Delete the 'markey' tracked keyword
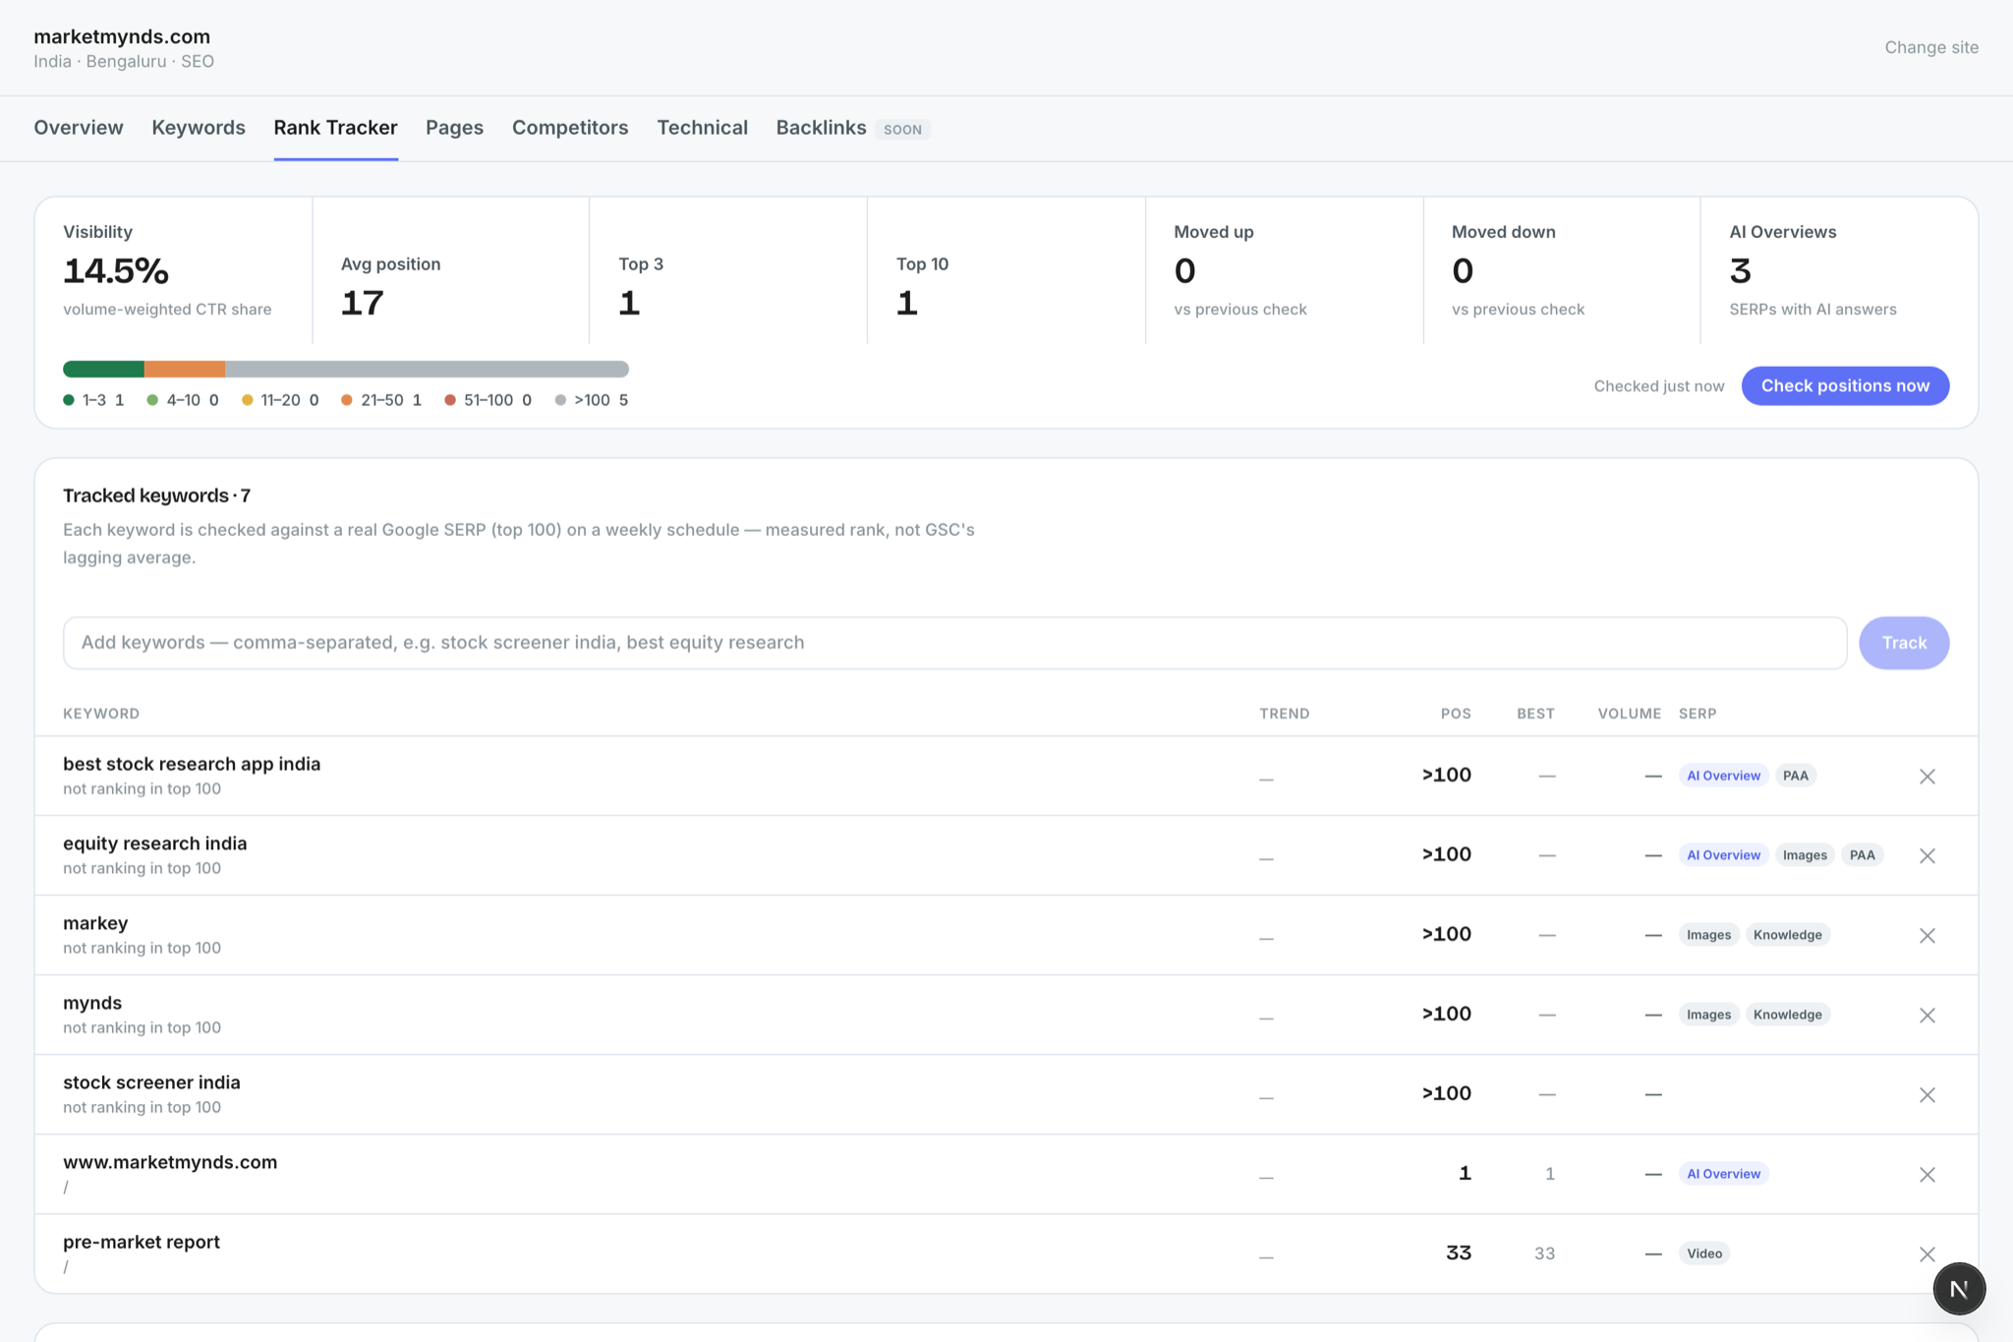 (x=1927, y=936)
